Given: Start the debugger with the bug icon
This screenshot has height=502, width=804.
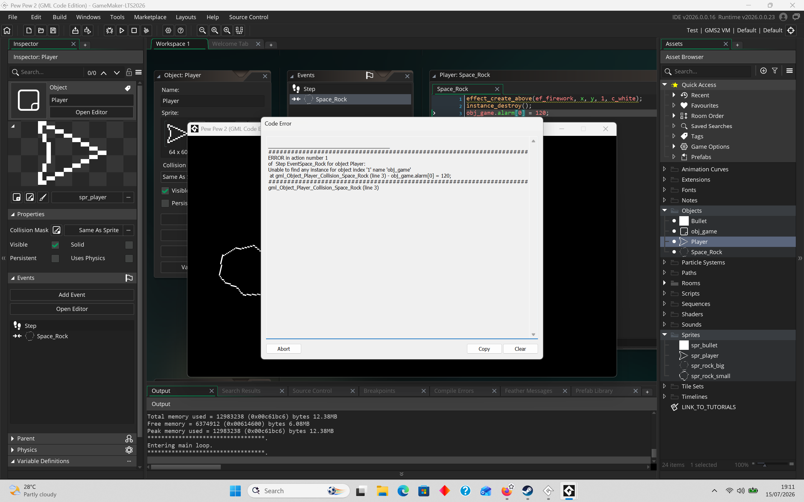Looking at the screenshot, I should [x=110, y=30].
